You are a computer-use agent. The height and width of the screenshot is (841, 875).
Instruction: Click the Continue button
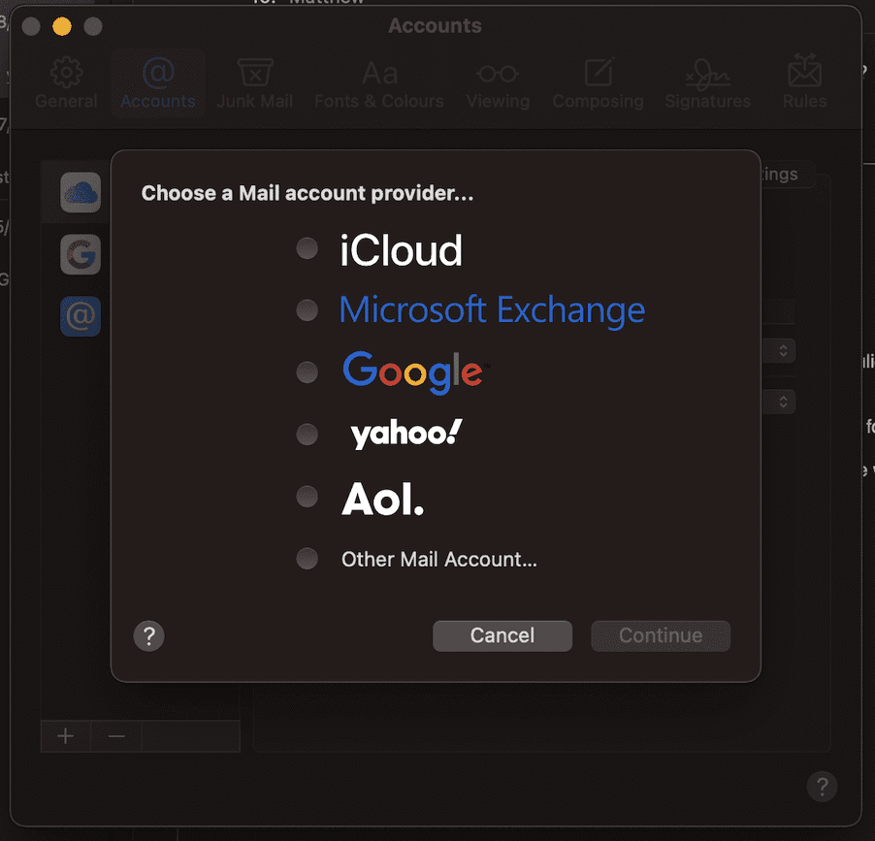[661, 635]
